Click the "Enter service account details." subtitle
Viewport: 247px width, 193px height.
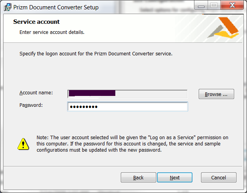(52, 32)
